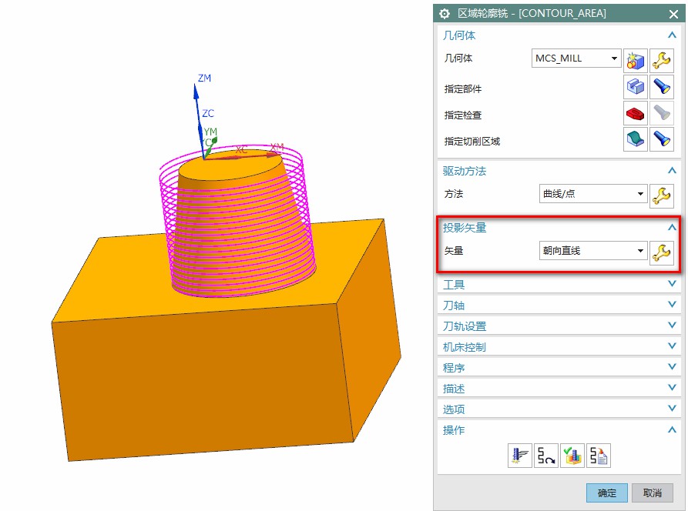Expand the 刀轴 section
The image size is (688, 511).
click(557, 306)
